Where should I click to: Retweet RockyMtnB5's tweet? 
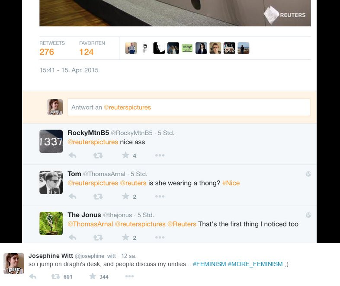tap(98, 156)
